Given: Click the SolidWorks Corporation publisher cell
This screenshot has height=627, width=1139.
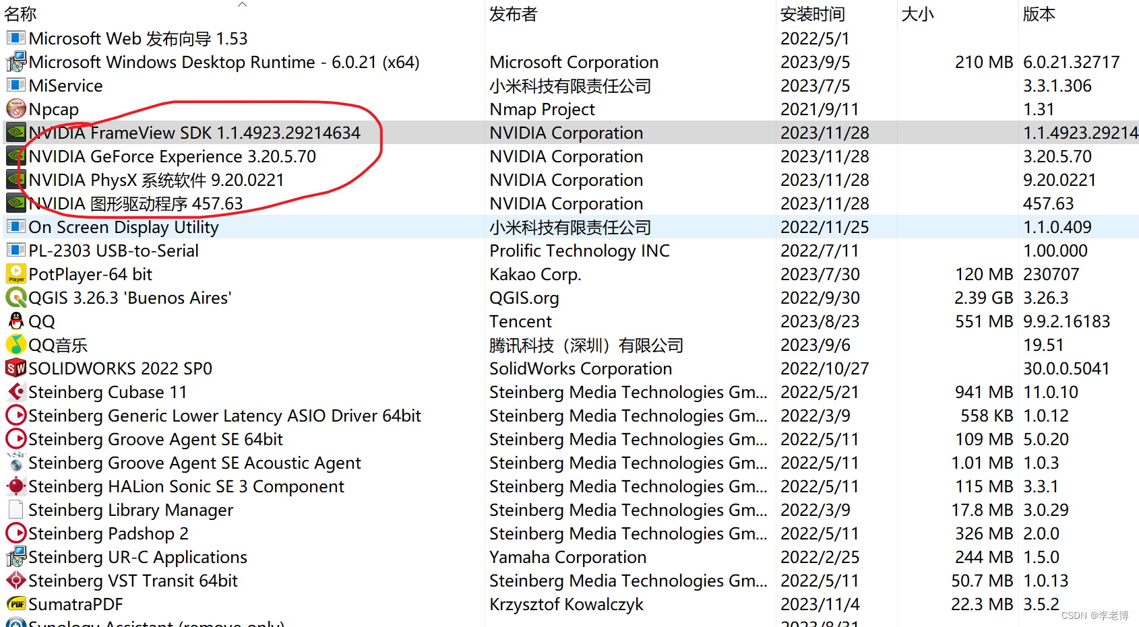Looking at the screenshot, I should point(581,368).
